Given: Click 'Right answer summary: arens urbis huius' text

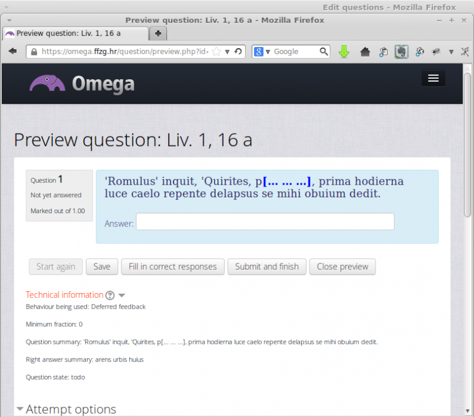Looking at the screenshot, I should pyautogui.click(x=85, y=360).
